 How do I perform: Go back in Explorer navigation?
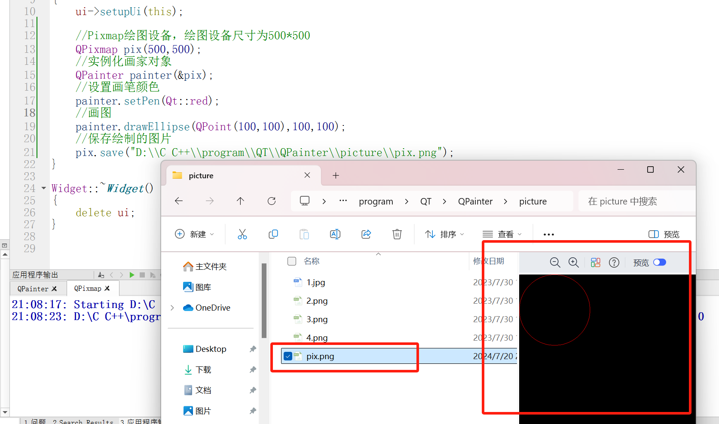(x=179, y=201)
